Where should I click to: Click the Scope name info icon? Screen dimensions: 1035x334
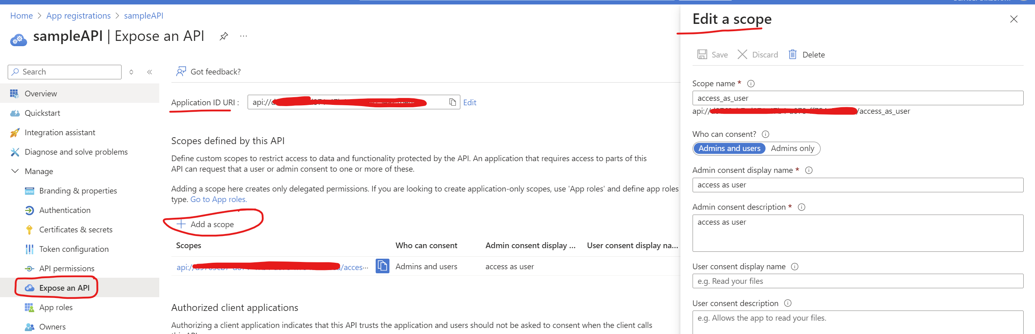pyautogui.click(x=751, y=84)
